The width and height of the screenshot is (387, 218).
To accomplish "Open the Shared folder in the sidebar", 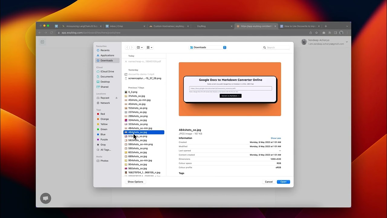I will click(104, 87).
